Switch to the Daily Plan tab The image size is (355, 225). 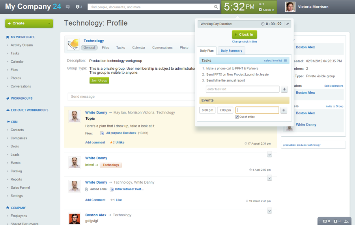(206, 51)
